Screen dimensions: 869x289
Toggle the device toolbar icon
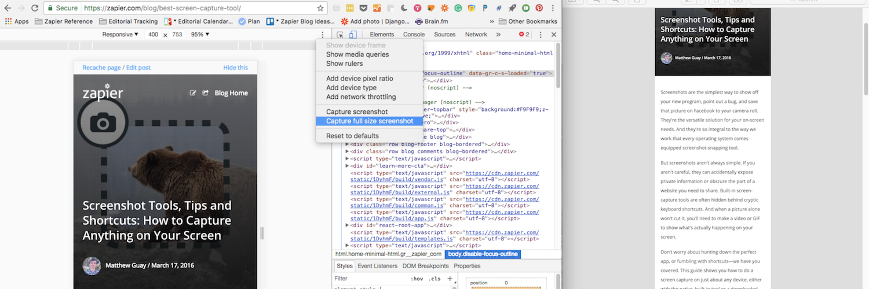tap(352, 35)
